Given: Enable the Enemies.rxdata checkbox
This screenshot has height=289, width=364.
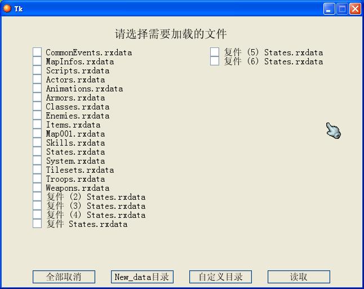Looking at the screenshot, I should click(37, 115).
